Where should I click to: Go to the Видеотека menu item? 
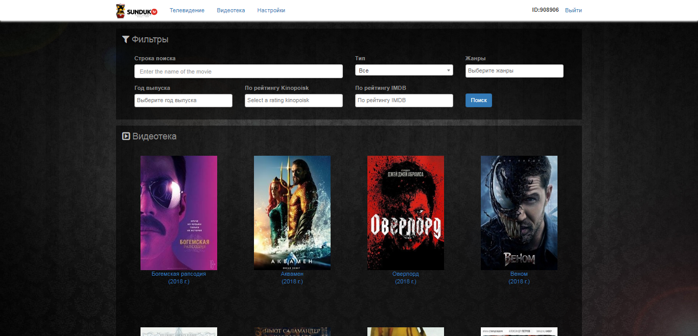(x=230, y=10)
